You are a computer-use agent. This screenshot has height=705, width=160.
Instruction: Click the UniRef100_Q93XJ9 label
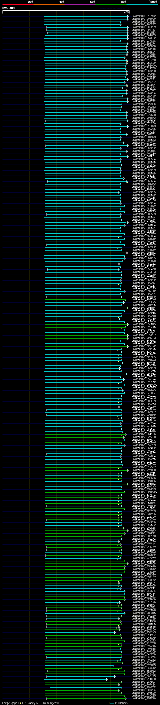click(x=143, y=113)
